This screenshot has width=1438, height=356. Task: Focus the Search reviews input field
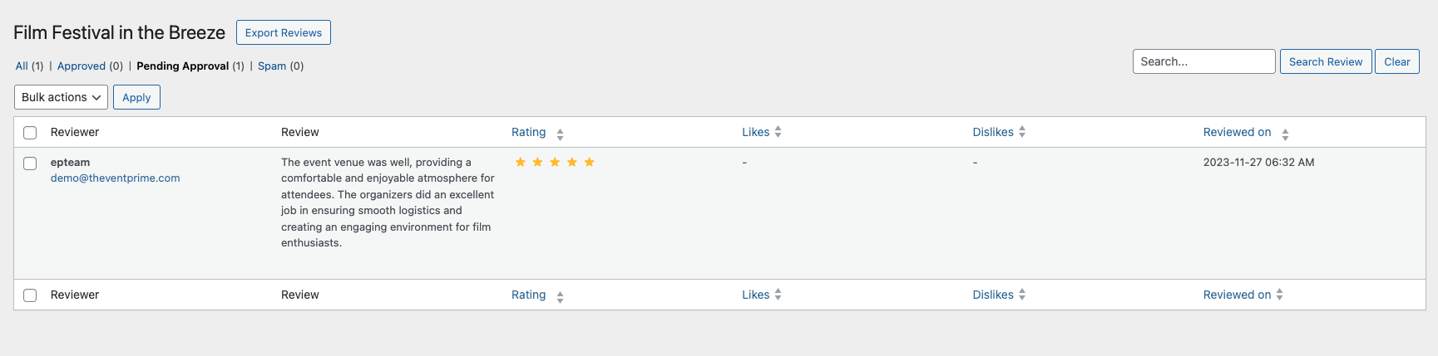1203,61
